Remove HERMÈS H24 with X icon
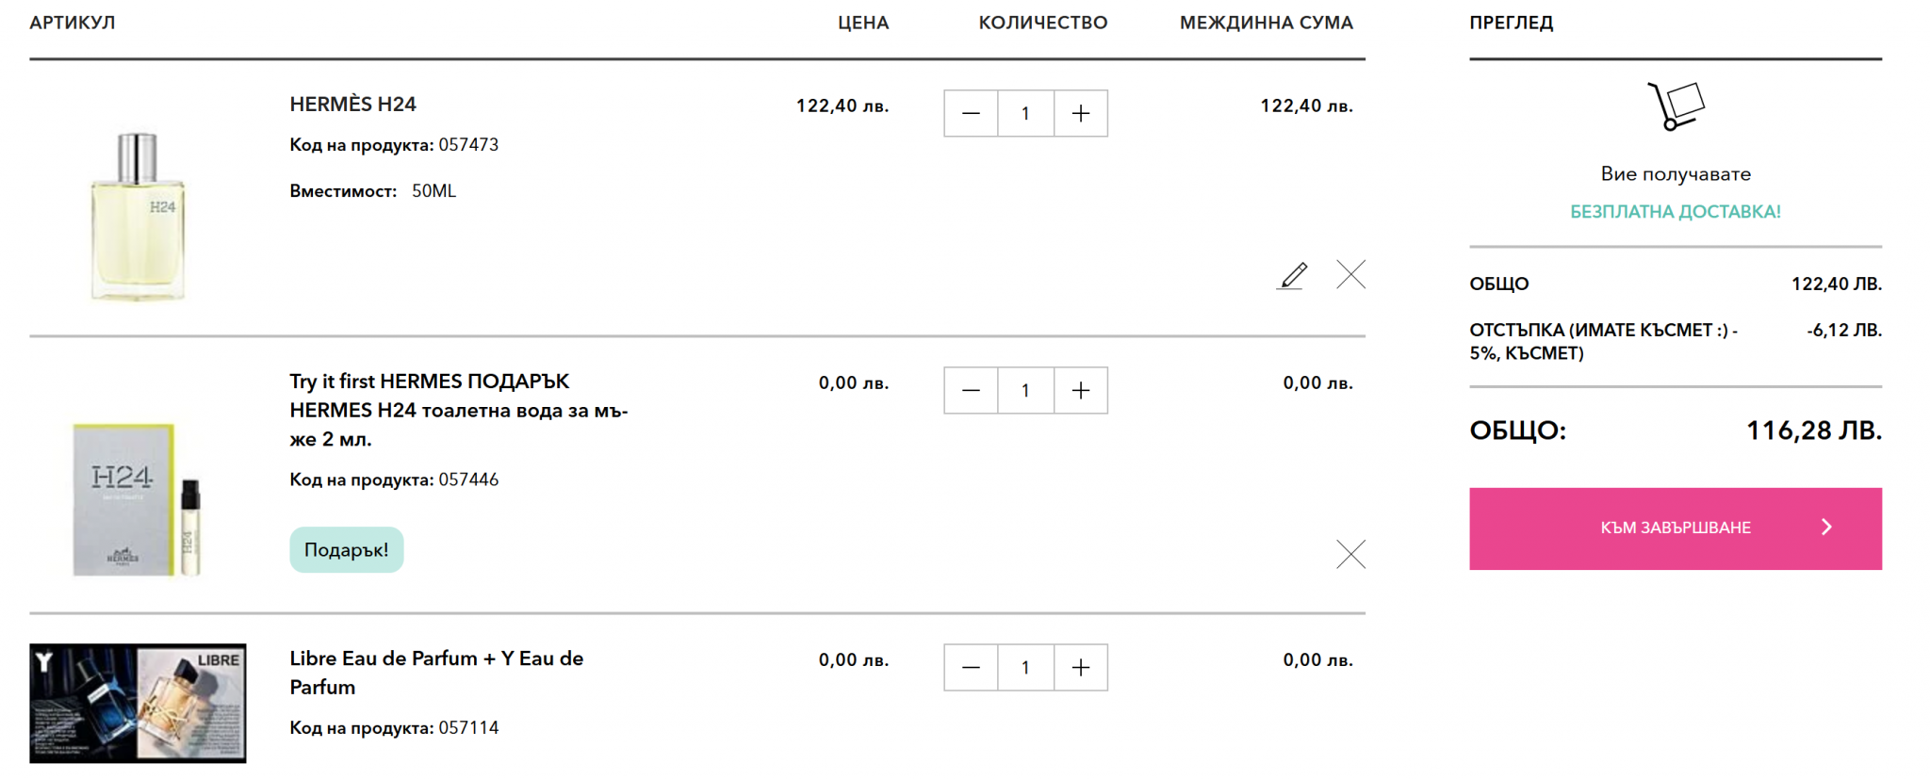The image size is (1930, 780). click(x=1350, y=274)
